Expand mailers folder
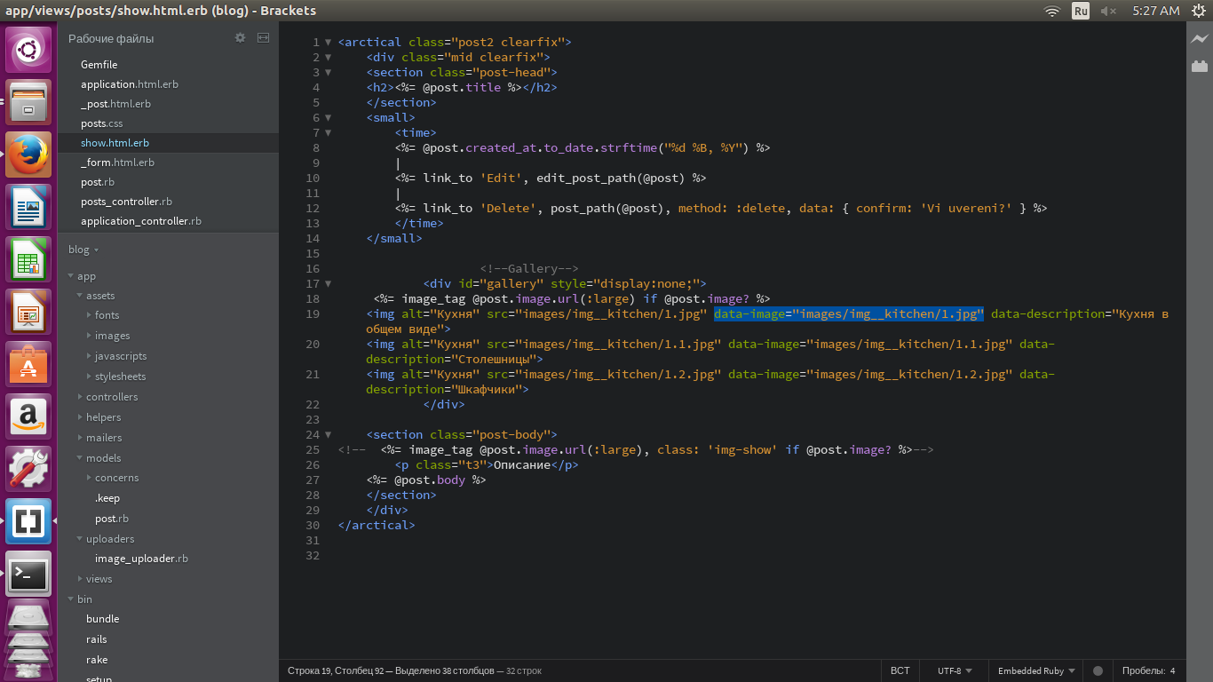This screenshot has width=1213, height=682. [80, 438]
